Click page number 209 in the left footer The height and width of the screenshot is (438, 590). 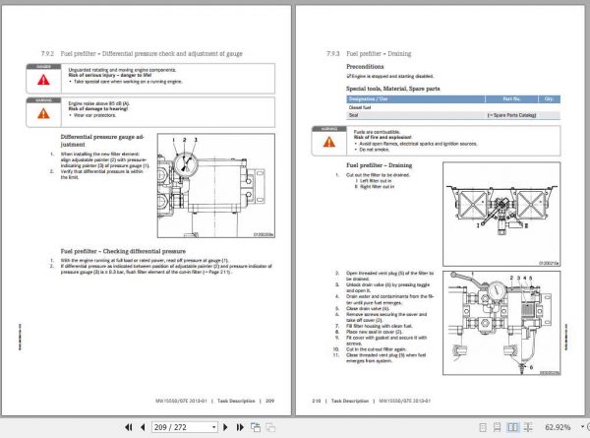tap(269, 401)
